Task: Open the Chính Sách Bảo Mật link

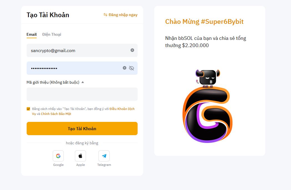Action: pos(56,114)
